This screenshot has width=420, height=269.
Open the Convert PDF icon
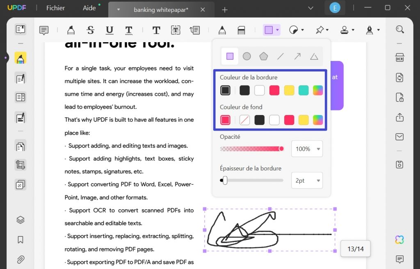pyautogui.click(x=399, y=77)
